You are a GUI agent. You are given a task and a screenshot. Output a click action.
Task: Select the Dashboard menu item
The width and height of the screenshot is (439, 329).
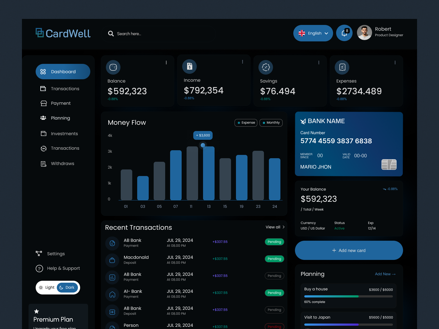pos(63,72)
